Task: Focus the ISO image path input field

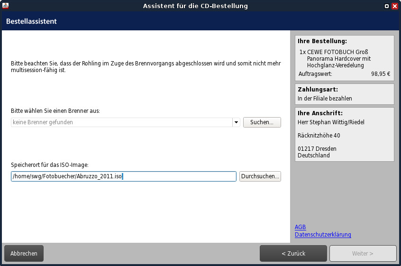Action: click(123, 176)
